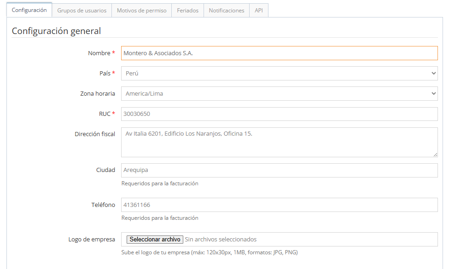Screen dimensions: 449x269
Task: Click the 'Sin archivos seleccionados' file text
Action: tap(221, 240)
